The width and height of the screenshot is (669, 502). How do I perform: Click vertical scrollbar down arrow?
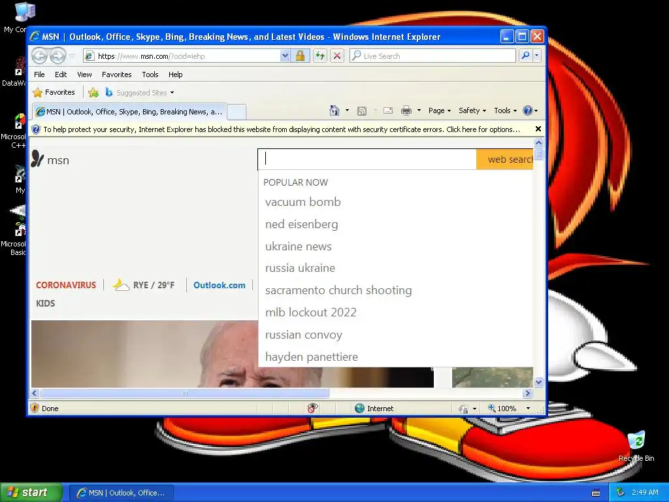(x=538, y=382)
